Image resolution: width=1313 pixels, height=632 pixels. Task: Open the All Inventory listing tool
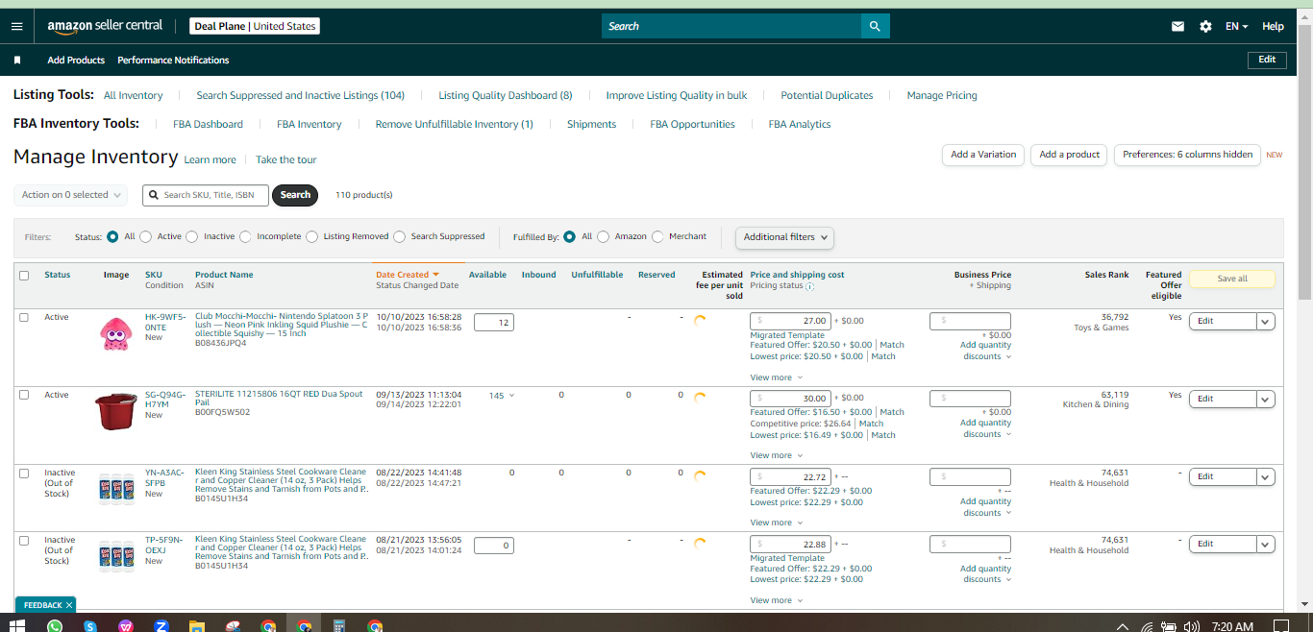point(134,95)
